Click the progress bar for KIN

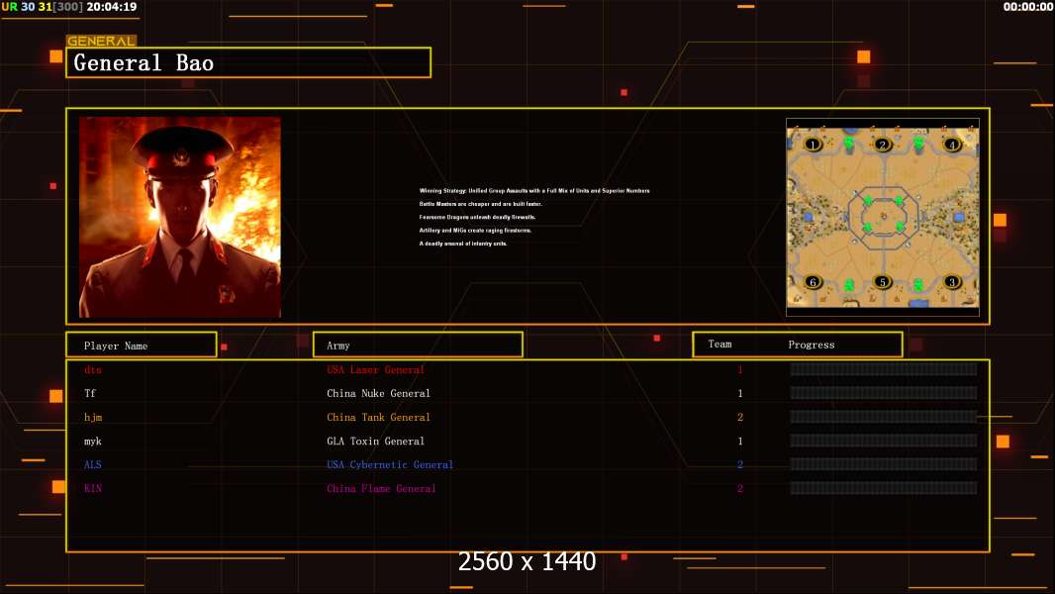click(x=884, y=488)
